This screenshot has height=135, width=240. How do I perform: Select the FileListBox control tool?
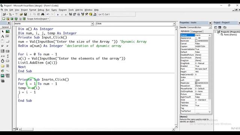pyautogui.click(x=7, y=66)
